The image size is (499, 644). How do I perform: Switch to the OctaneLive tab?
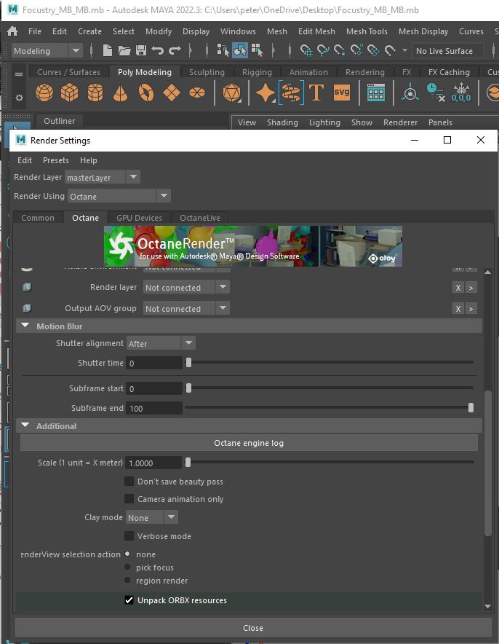click(200, 218)
